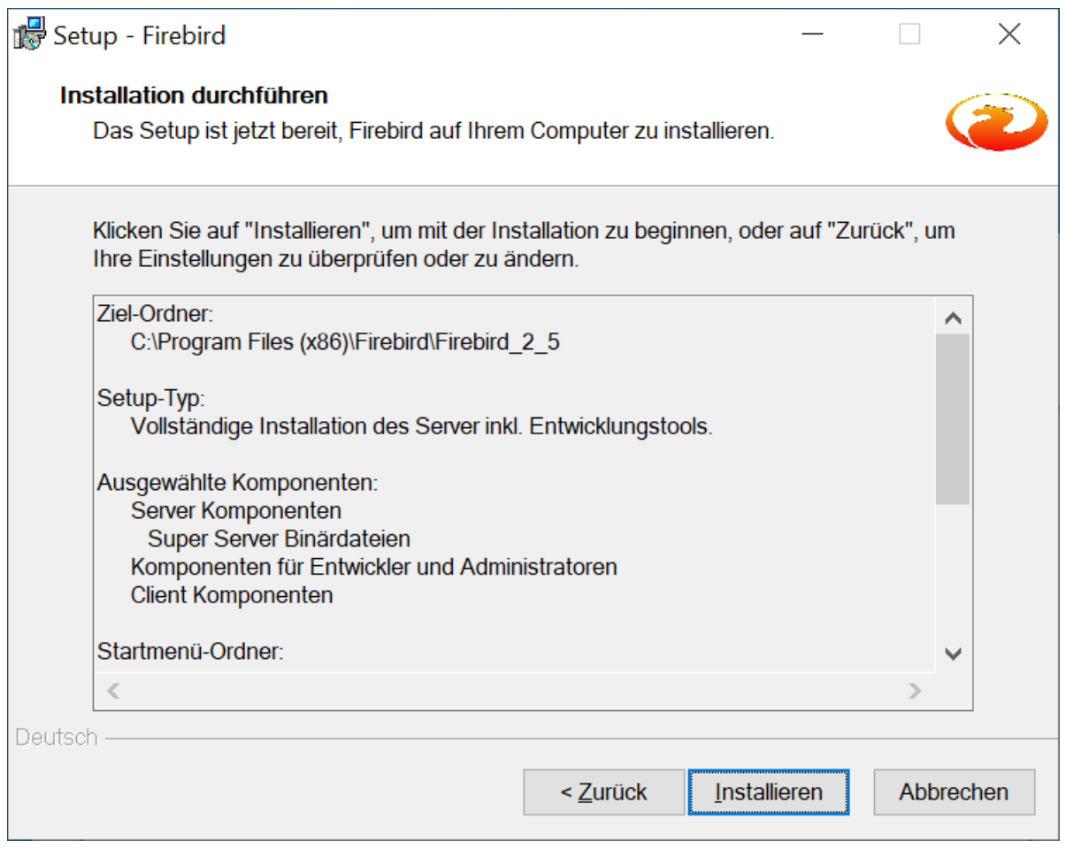The image size is (1066, 849).
Task: Close the setup window with X
Action: [x=1009, y=35]
